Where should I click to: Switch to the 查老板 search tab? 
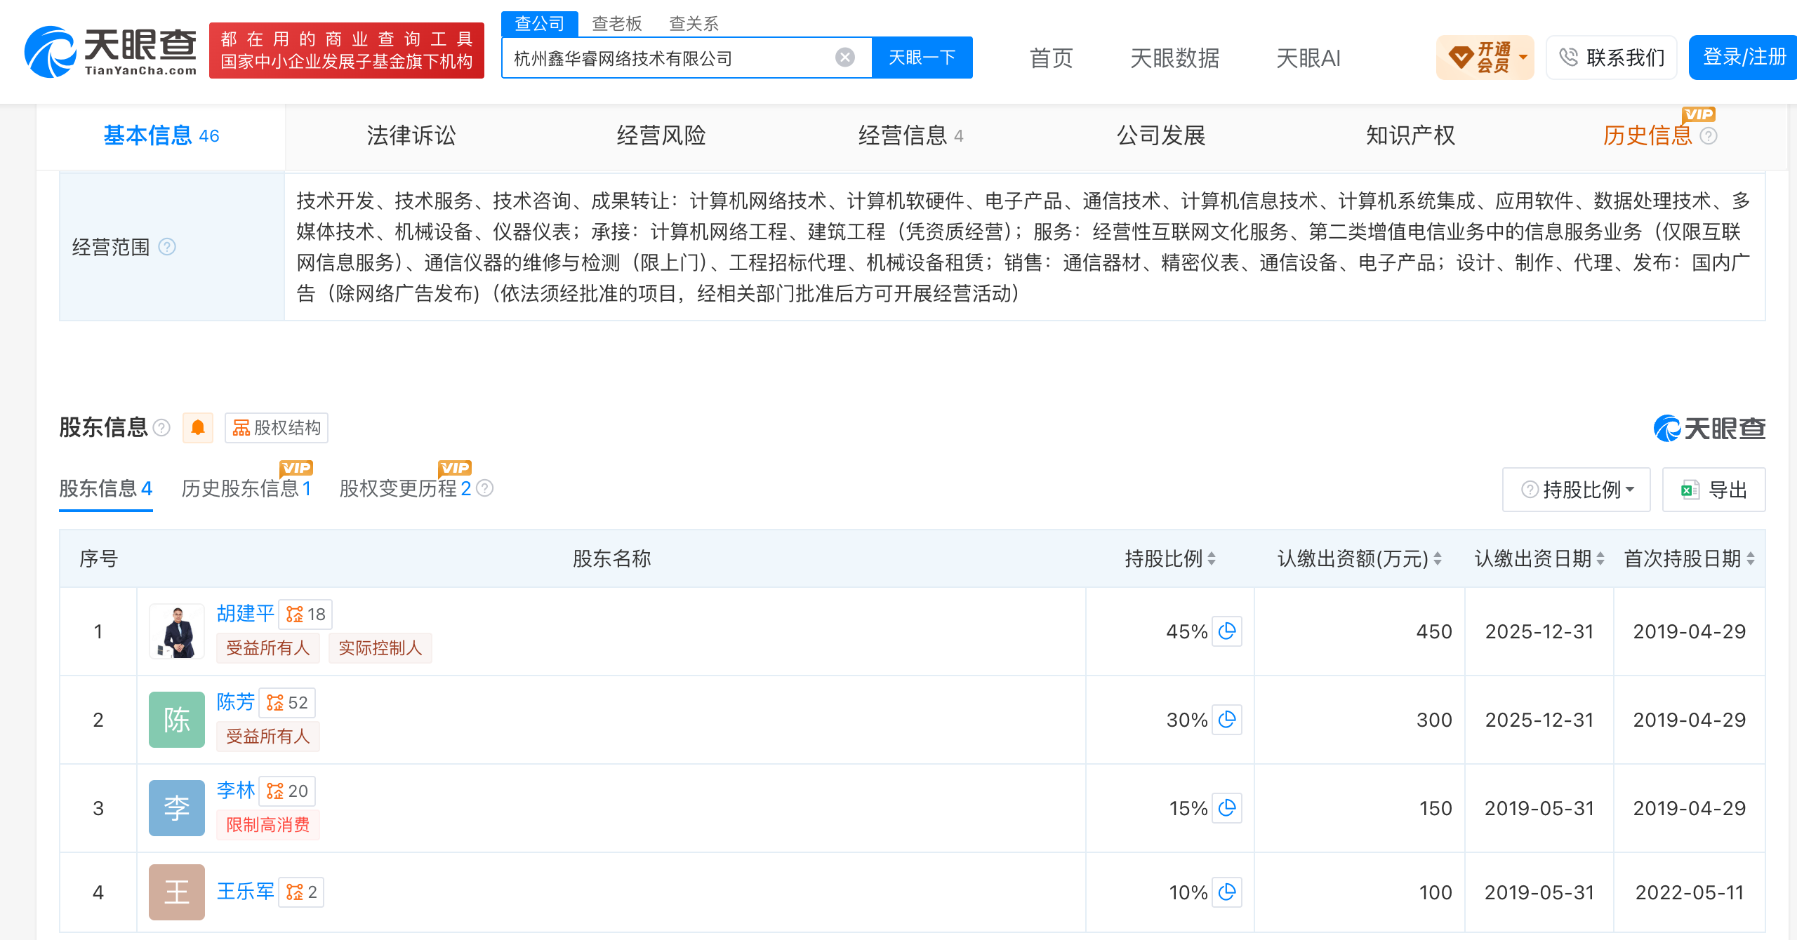click(x=617, y=24)
